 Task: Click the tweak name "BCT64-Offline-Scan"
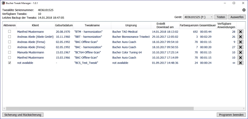pyautogui.click(x=87, y=52)
